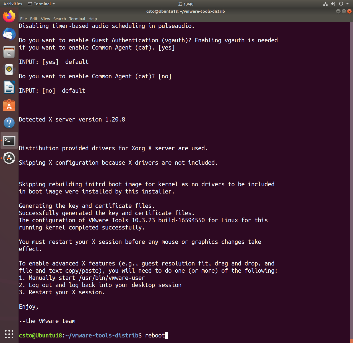Screen dimensions: 353x343
Task: Maximize the terminal window
Action: coord(344,11)
